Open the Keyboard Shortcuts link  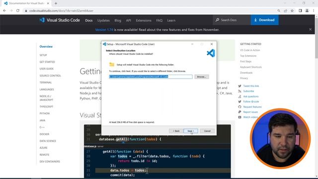[251, 67]
